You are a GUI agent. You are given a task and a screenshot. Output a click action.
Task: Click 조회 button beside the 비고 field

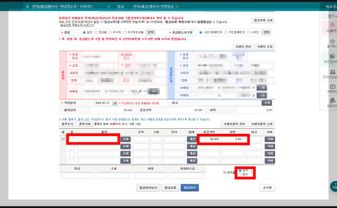[x=267, y=103]
